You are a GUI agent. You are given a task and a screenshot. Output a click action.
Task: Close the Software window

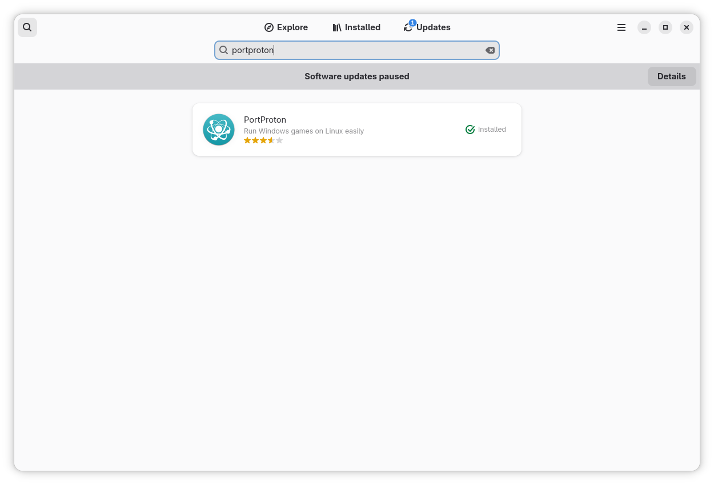[x=687, y=27]
